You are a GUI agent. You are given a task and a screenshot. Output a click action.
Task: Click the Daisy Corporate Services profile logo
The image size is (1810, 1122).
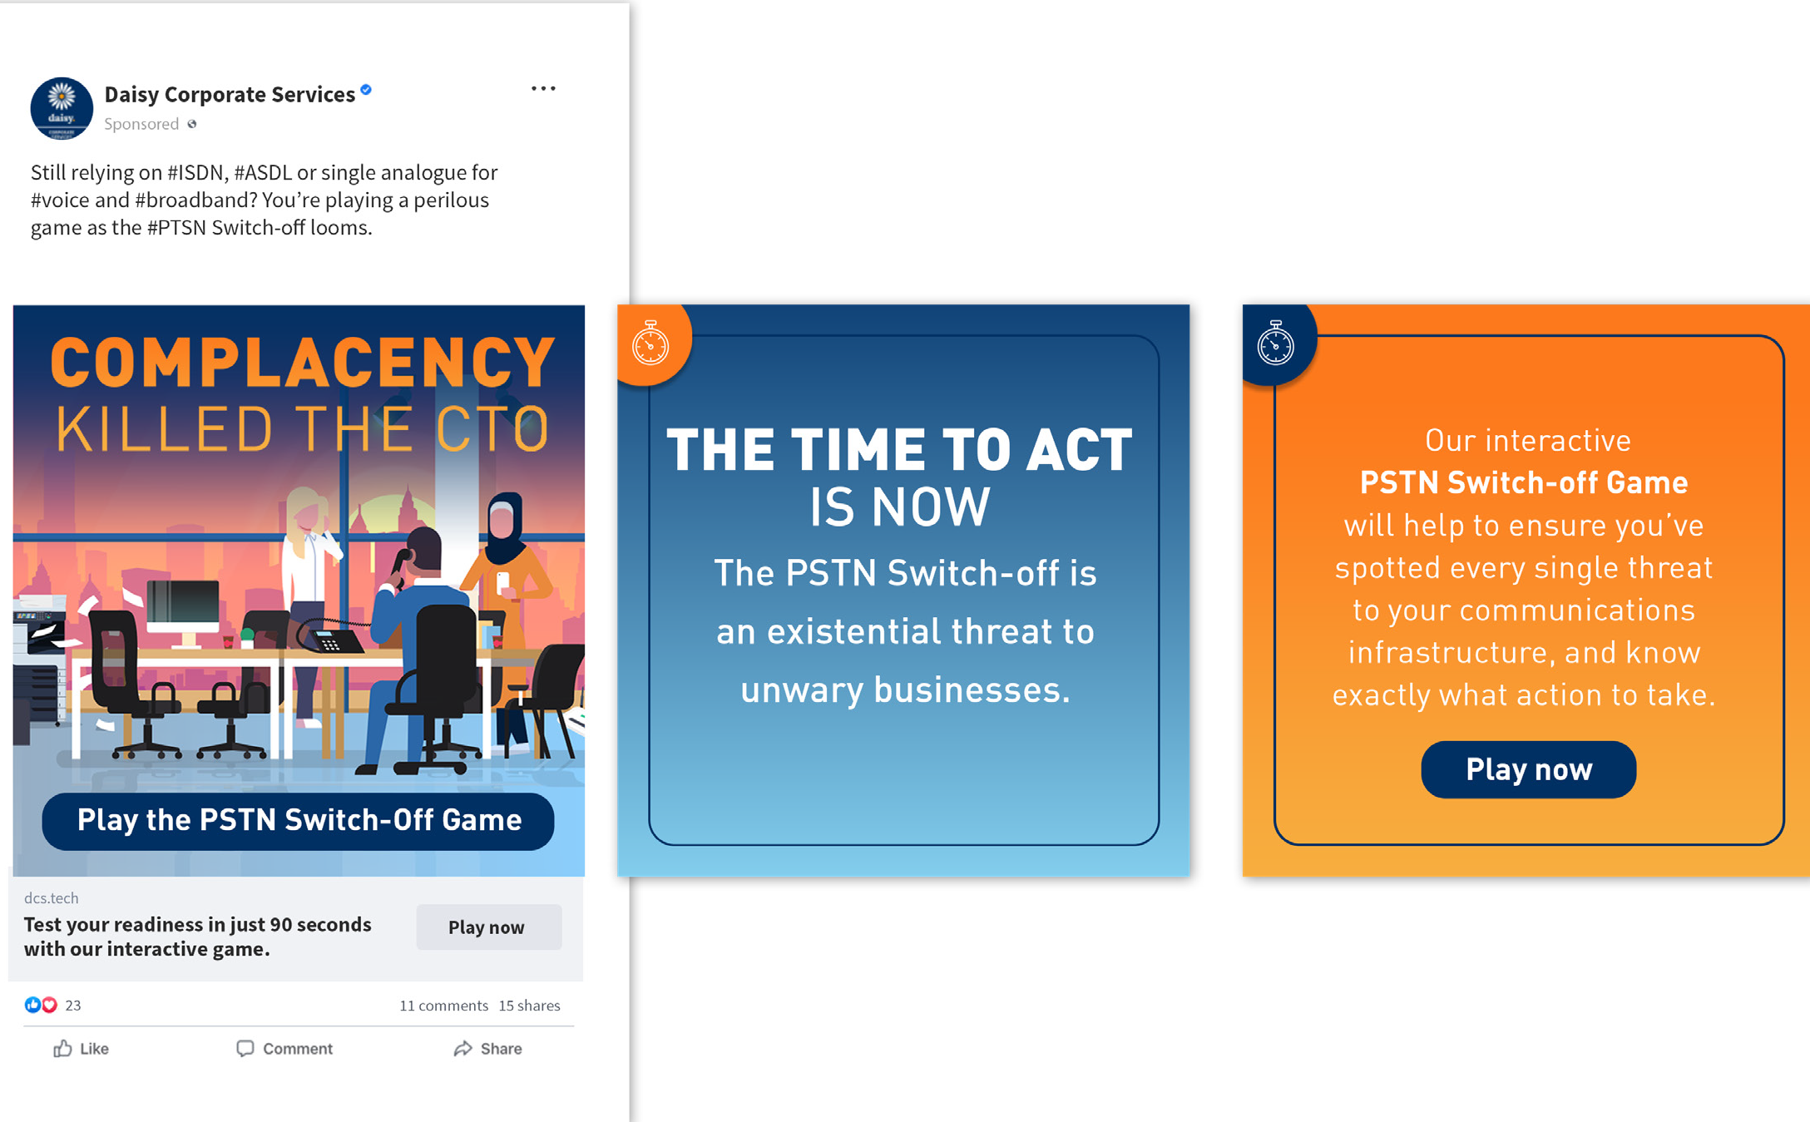62,108
